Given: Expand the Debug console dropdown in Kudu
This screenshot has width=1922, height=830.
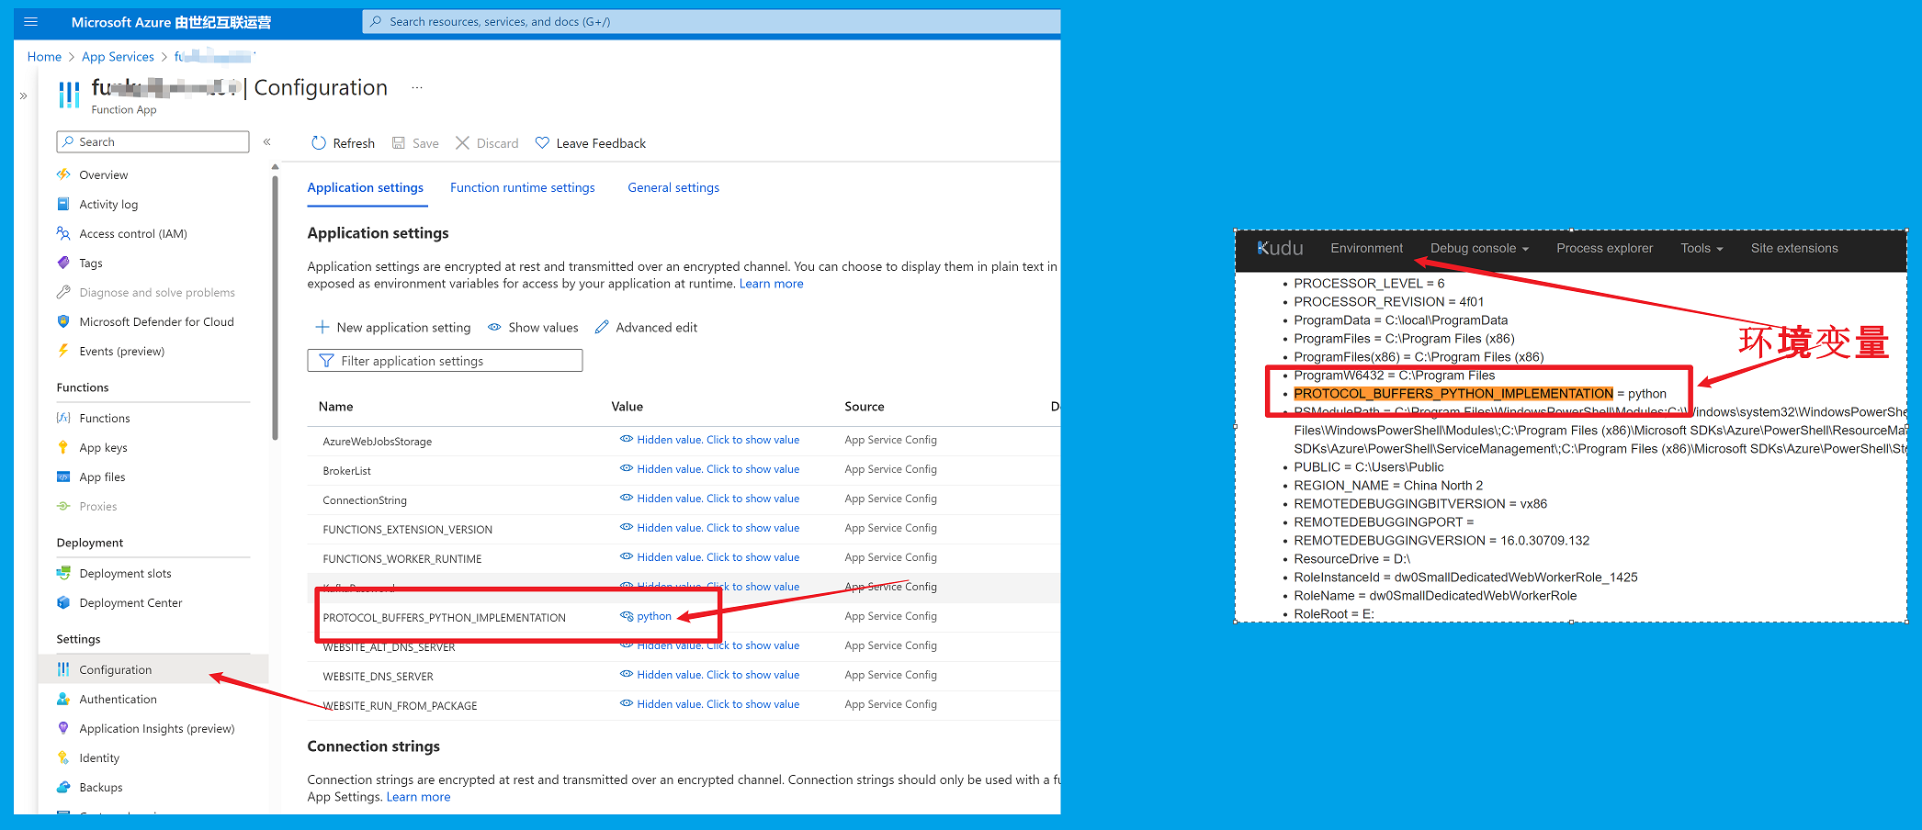Looking at the screenshot, I should 1478,249.
